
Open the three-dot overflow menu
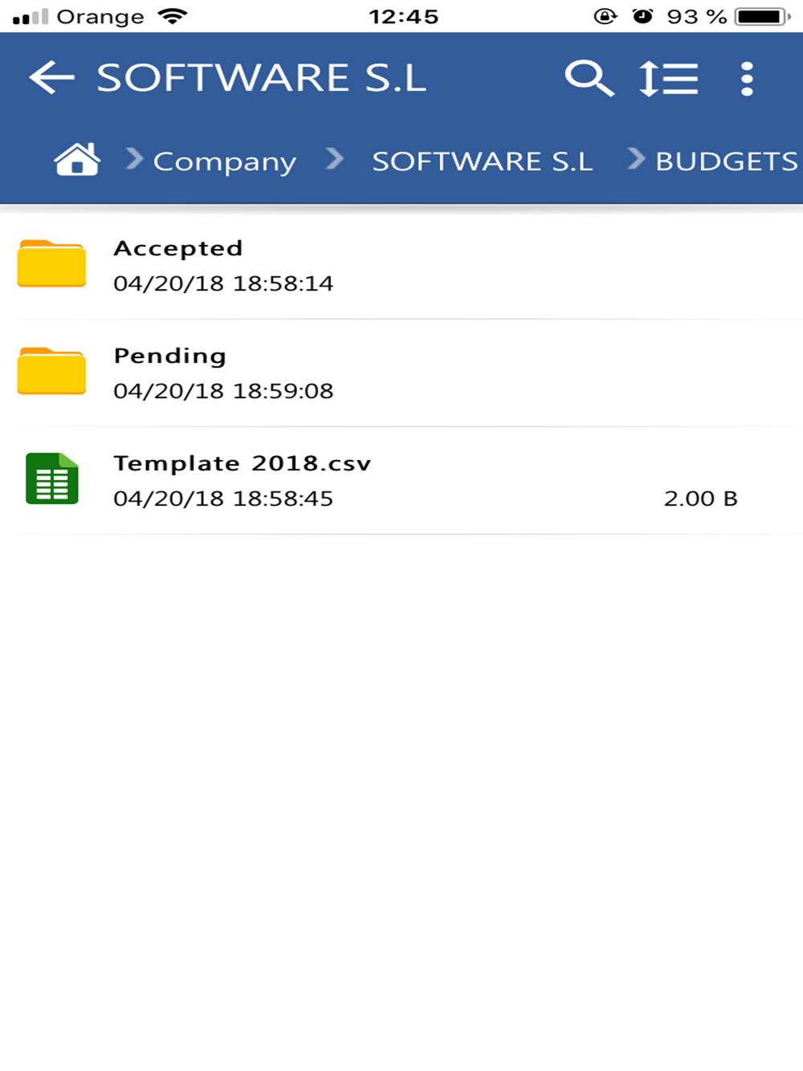point(747,79)
